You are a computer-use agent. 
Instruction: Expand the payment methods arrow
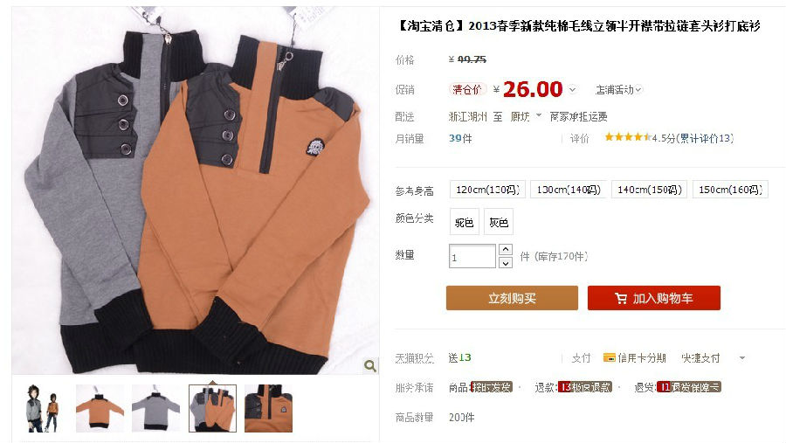tap(741, 357)
